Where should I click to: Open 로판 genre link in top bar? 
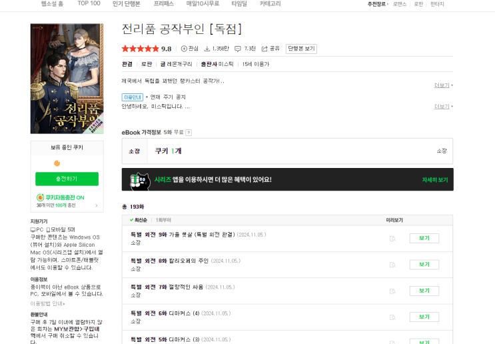coord(418,4)
